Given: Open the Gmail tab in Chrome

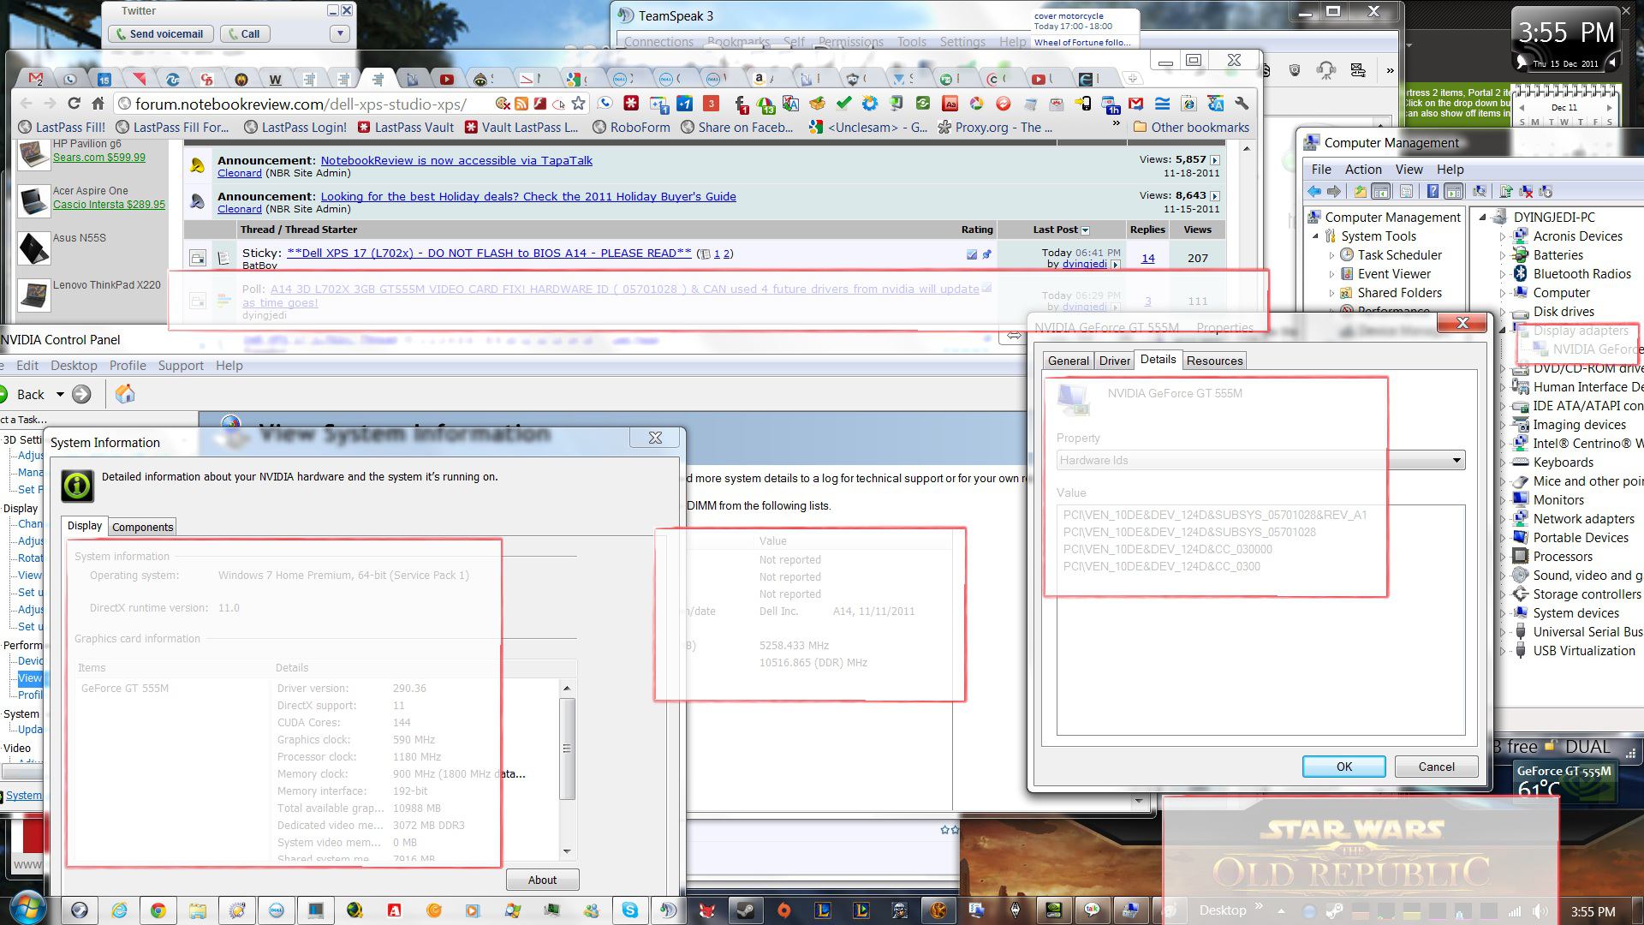Looking at the screenshot, I should tap(36, 79).
